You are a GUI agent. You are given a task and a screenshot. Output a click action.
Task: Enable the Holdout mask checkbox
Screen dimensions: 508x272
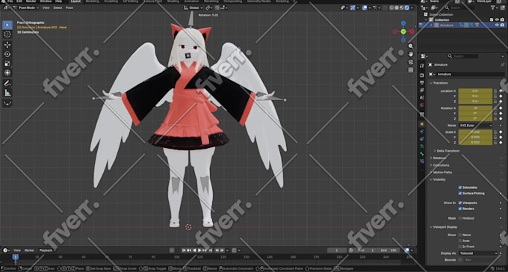[460, 218]
